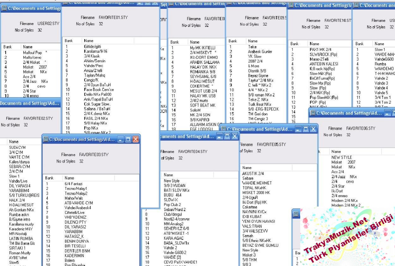
Task: Sort by Bank column in FAVORITE03.STY list
Action: pyautogui.click(x=49, y=178)
